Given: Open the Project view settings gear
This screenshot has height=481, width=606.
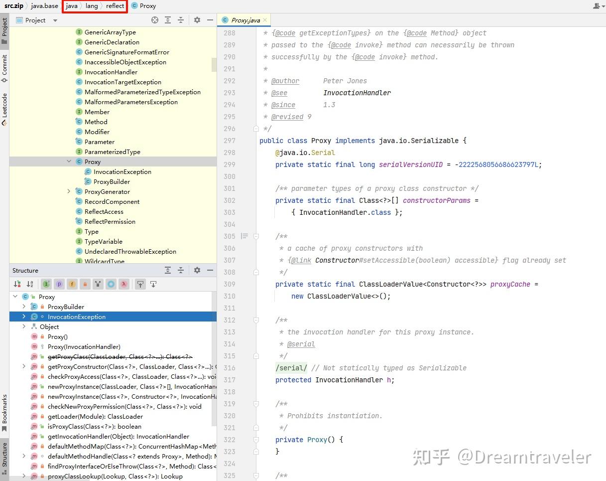Looking at the screenshot, I should (196, 20).
